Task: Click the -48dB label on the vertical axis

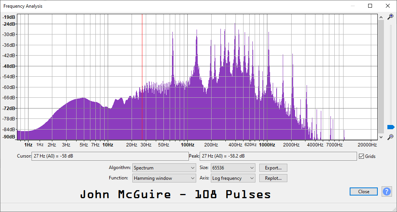Action: pyautogui.click(x=9, y=66)
